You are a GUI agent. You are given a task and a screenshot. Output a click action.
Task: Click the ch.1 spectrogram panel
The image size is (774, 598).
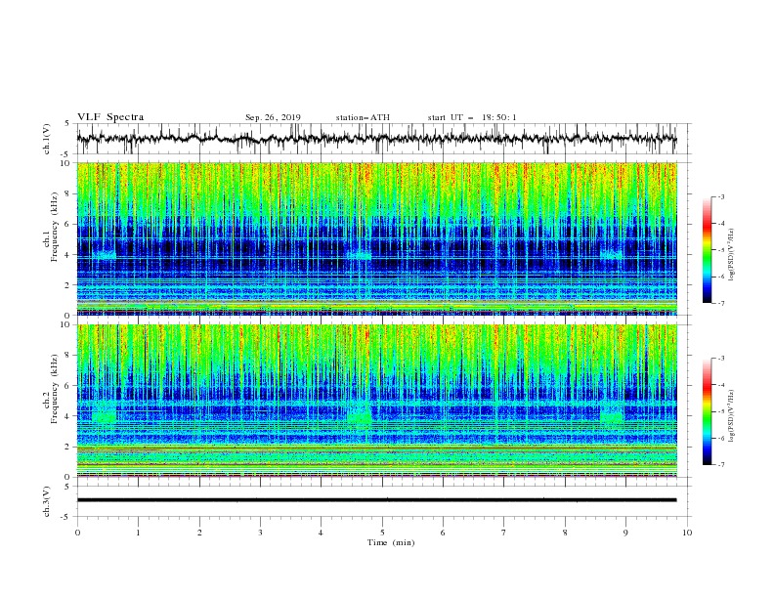coord(376,238)
